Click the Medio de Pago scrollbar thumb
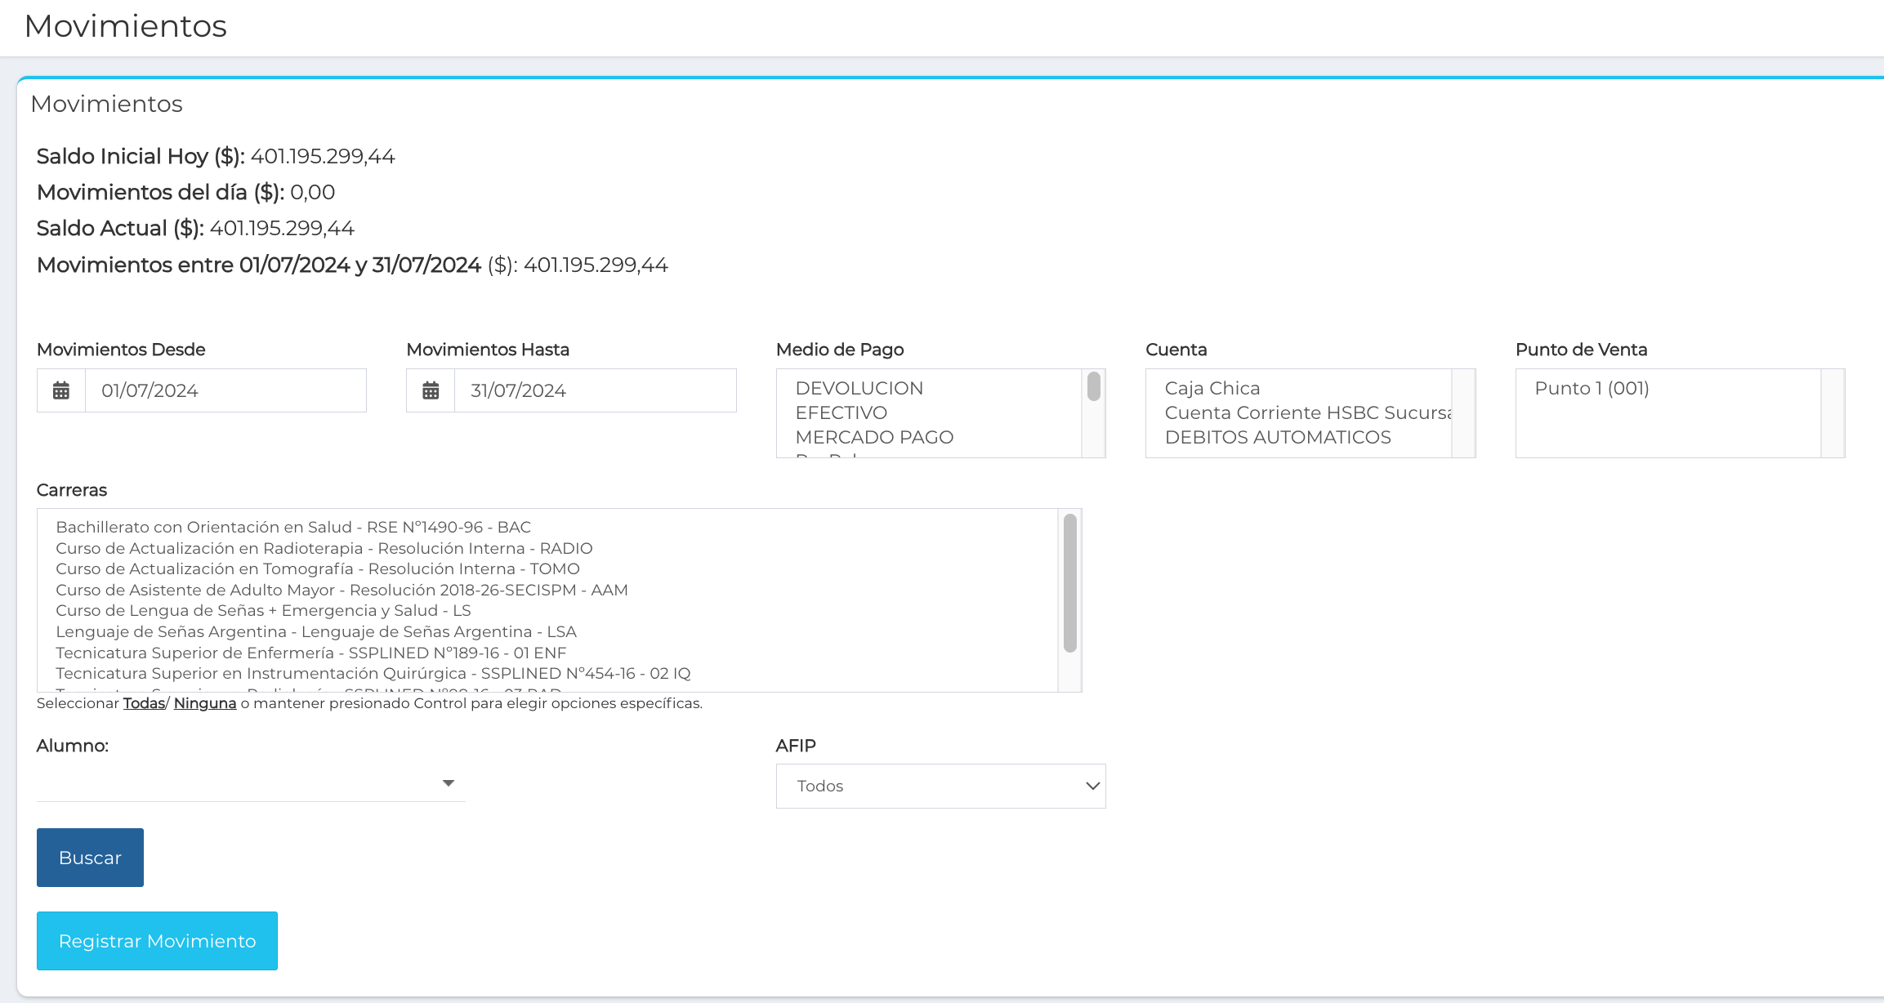1884x1003 pixels. pos(1093,386)
